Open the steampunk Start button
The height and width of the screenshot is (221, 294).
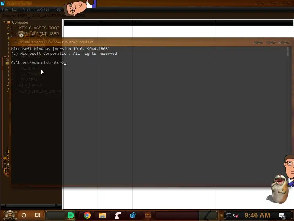click(10, 215)
